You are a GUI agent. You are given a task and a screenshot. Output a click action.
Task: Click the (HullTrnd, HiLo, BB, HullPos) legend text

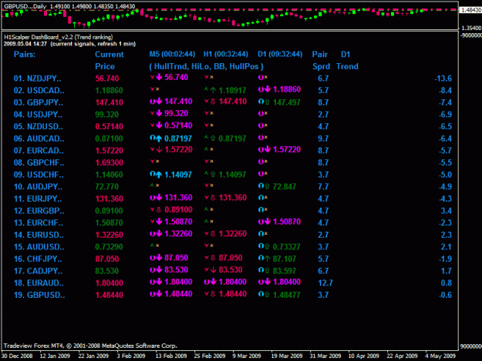pyautogui.click(x=206, y=66)
